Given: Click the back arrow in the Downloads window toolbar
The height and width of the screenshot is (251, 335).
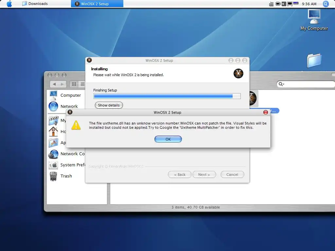Looking at the screenshot, I should 54,84.
